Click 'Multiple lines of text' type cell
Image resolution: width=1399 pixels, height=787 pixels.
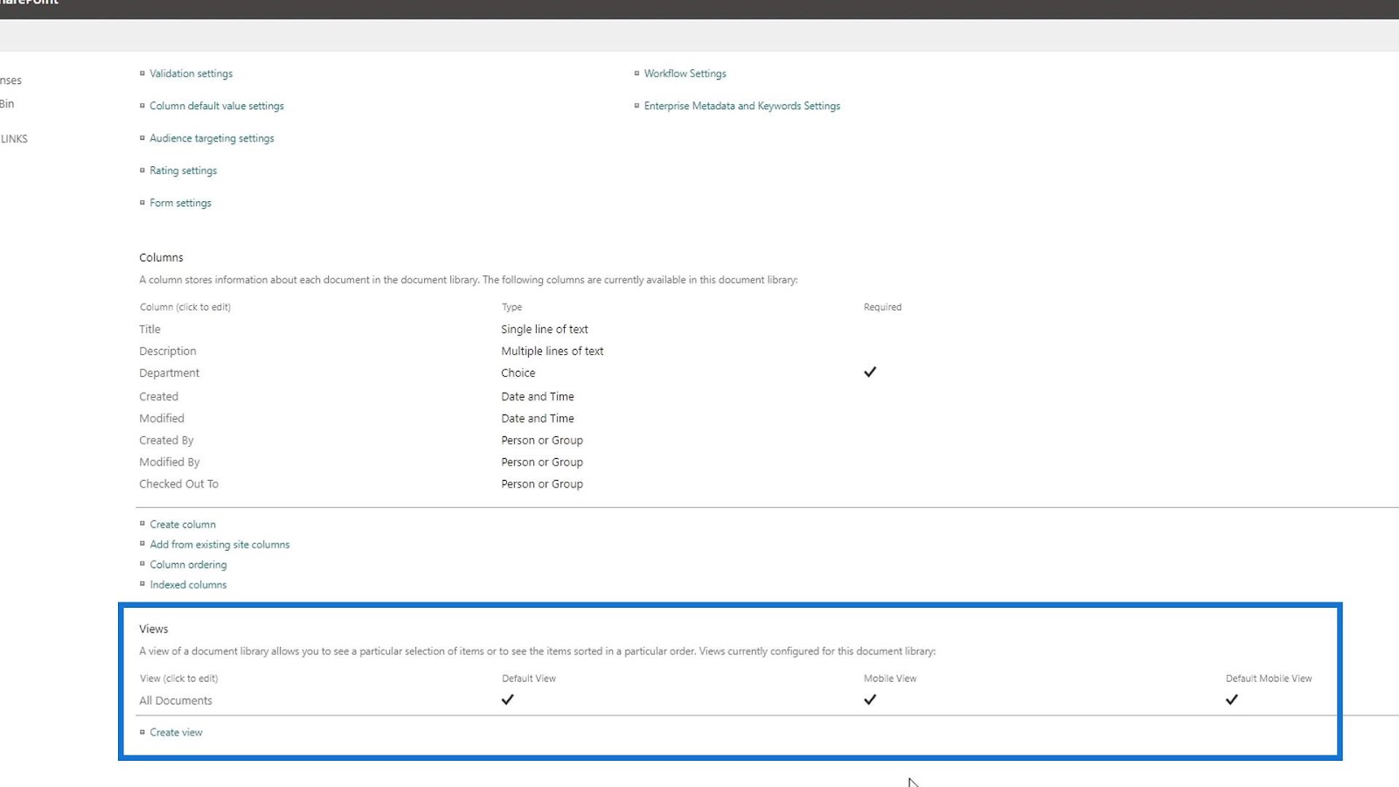(553, 352)
